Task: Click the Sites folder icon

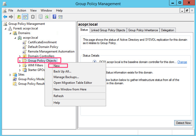Action: [x=15, y=75]
